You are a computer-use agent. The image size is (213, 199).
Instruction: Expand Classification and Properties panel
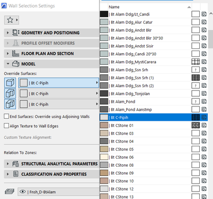[52, 174]
